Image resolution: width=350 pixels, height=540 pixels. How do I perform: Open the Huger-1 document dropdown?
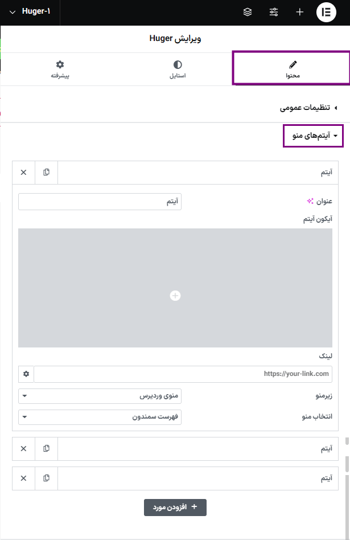(x=30, y=12)
